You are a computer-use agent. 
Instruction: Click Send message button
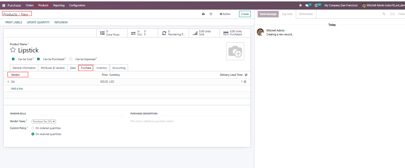pyautogui.click(x=268, y=14)
